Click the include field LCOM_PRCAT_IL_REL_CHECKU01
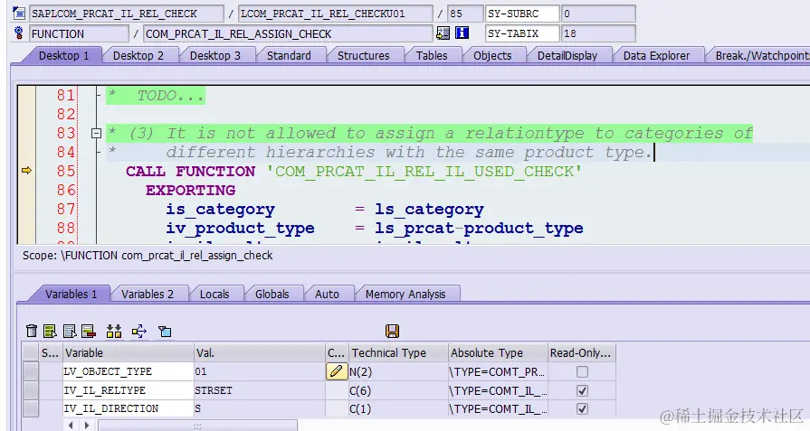The image size is (810, 431). click(335, 14)
